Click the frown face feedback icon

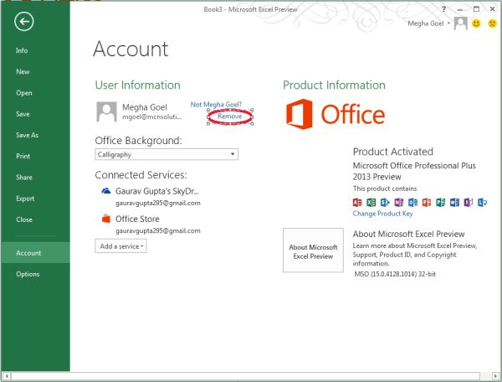(492, 23)
